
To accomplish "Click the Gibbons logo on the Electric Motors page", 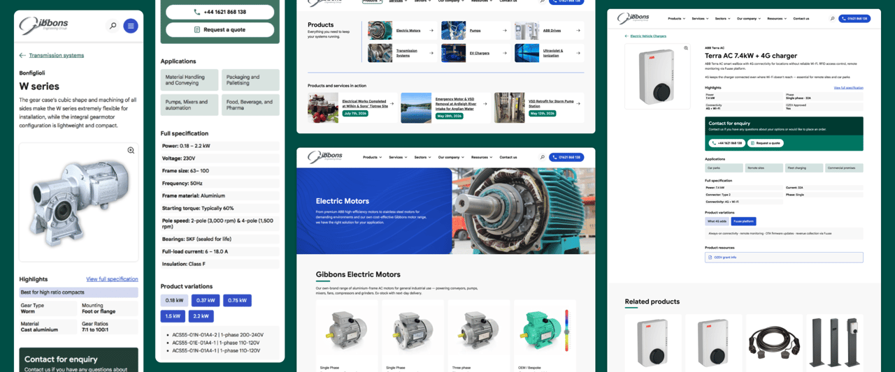I will 325,157.
